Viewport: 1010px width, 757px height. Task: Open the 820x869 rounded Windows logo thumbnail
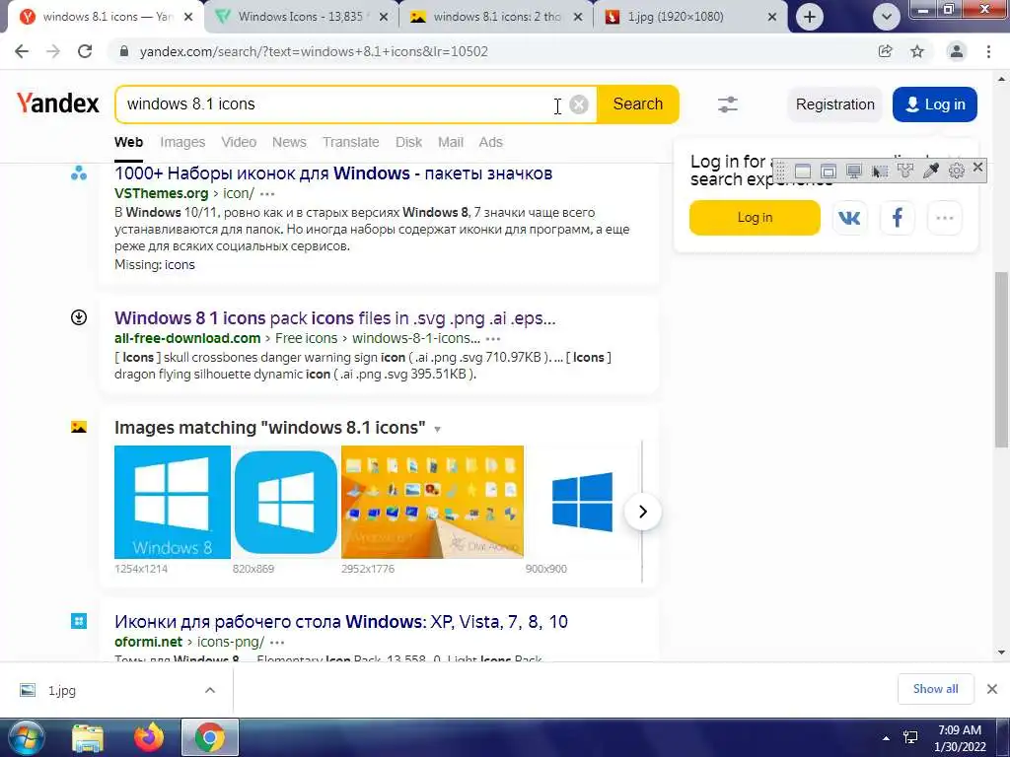(286, 502)
